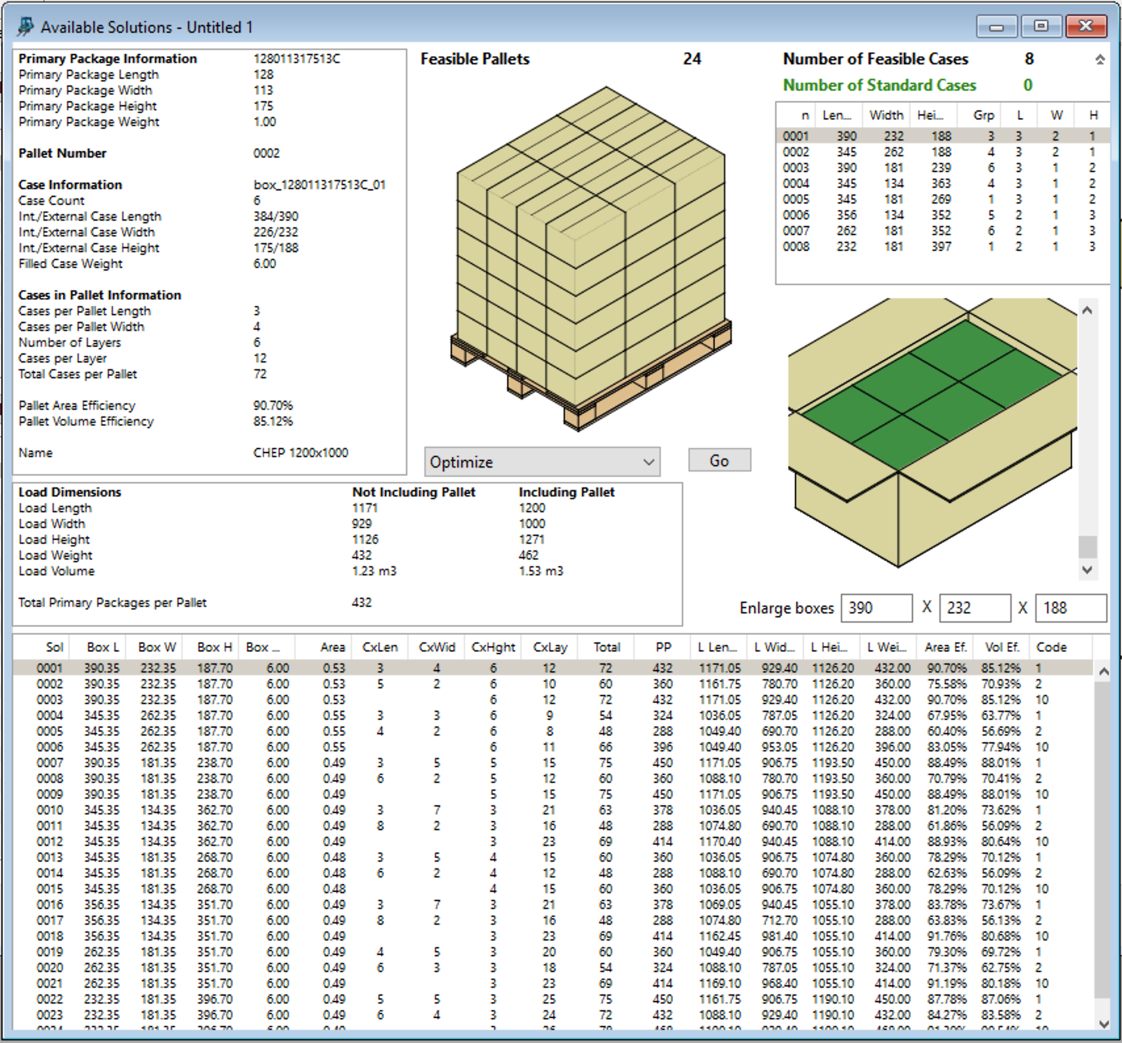The width and height of the screenshot is (1122, 1043).
Task: Click Total Primary Packages per Pallet value
Action: [362, 602]
